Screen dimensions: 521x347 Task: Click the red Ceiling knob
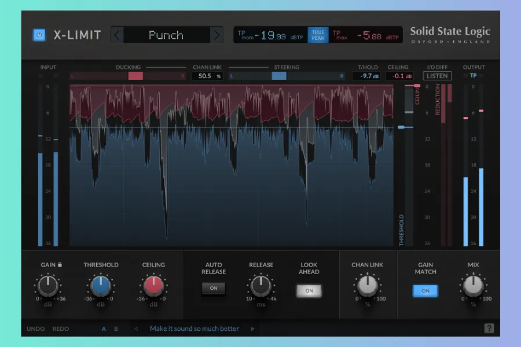[x=153, y=286]
